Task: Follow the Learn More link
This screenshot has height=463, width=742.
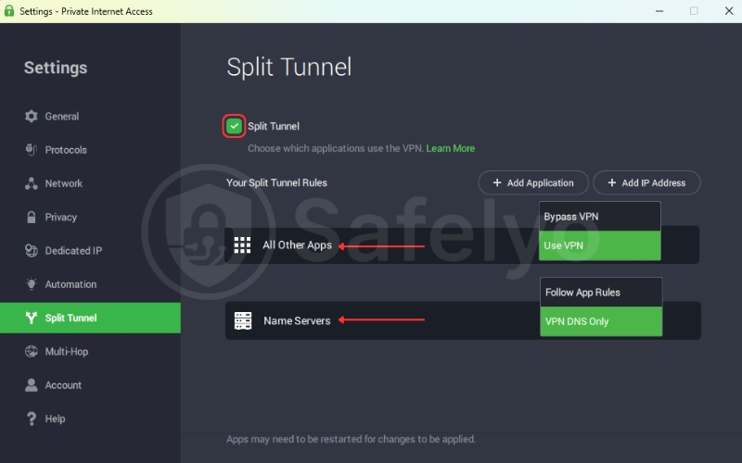Action: (451, 148)
